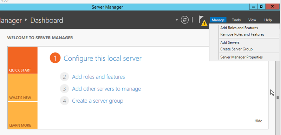281x135 pixels.
Task: Click Add other servers to manage link
Action: pos(106,89)
